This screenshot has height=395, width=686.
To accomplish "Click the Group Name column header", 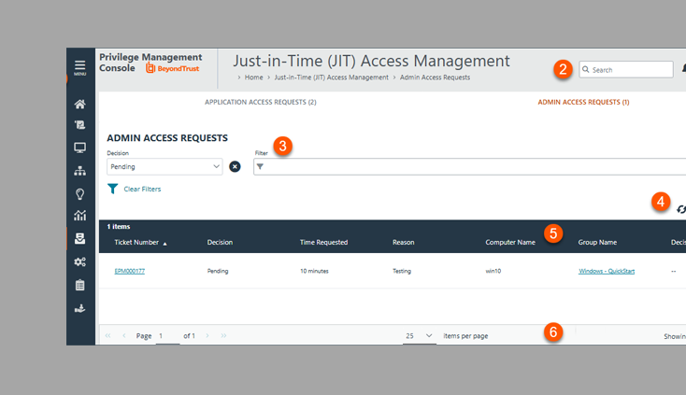I will tap(597, 242).
